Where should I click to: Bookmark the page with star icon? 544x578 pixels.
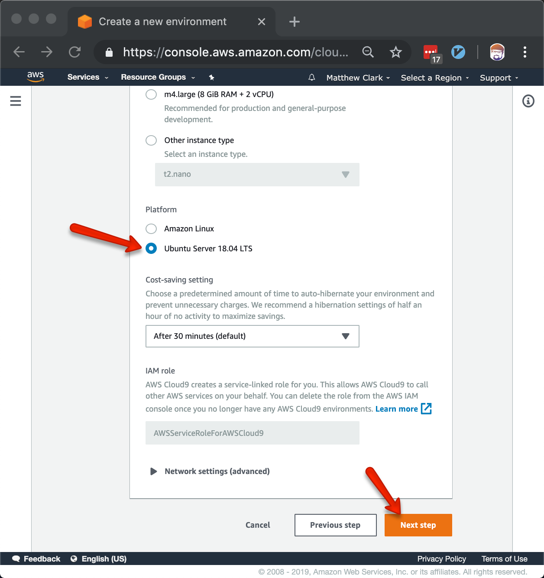tap(395, 52)
